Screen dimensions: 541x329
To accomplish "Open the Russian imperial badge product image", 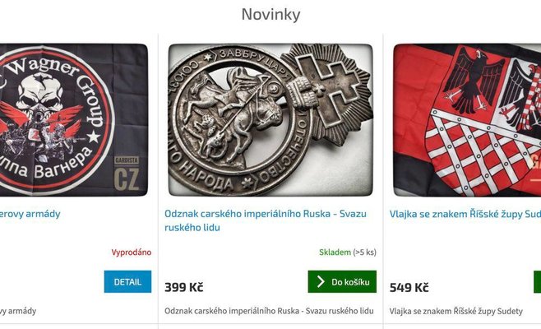I will click(x=270, y=120).
